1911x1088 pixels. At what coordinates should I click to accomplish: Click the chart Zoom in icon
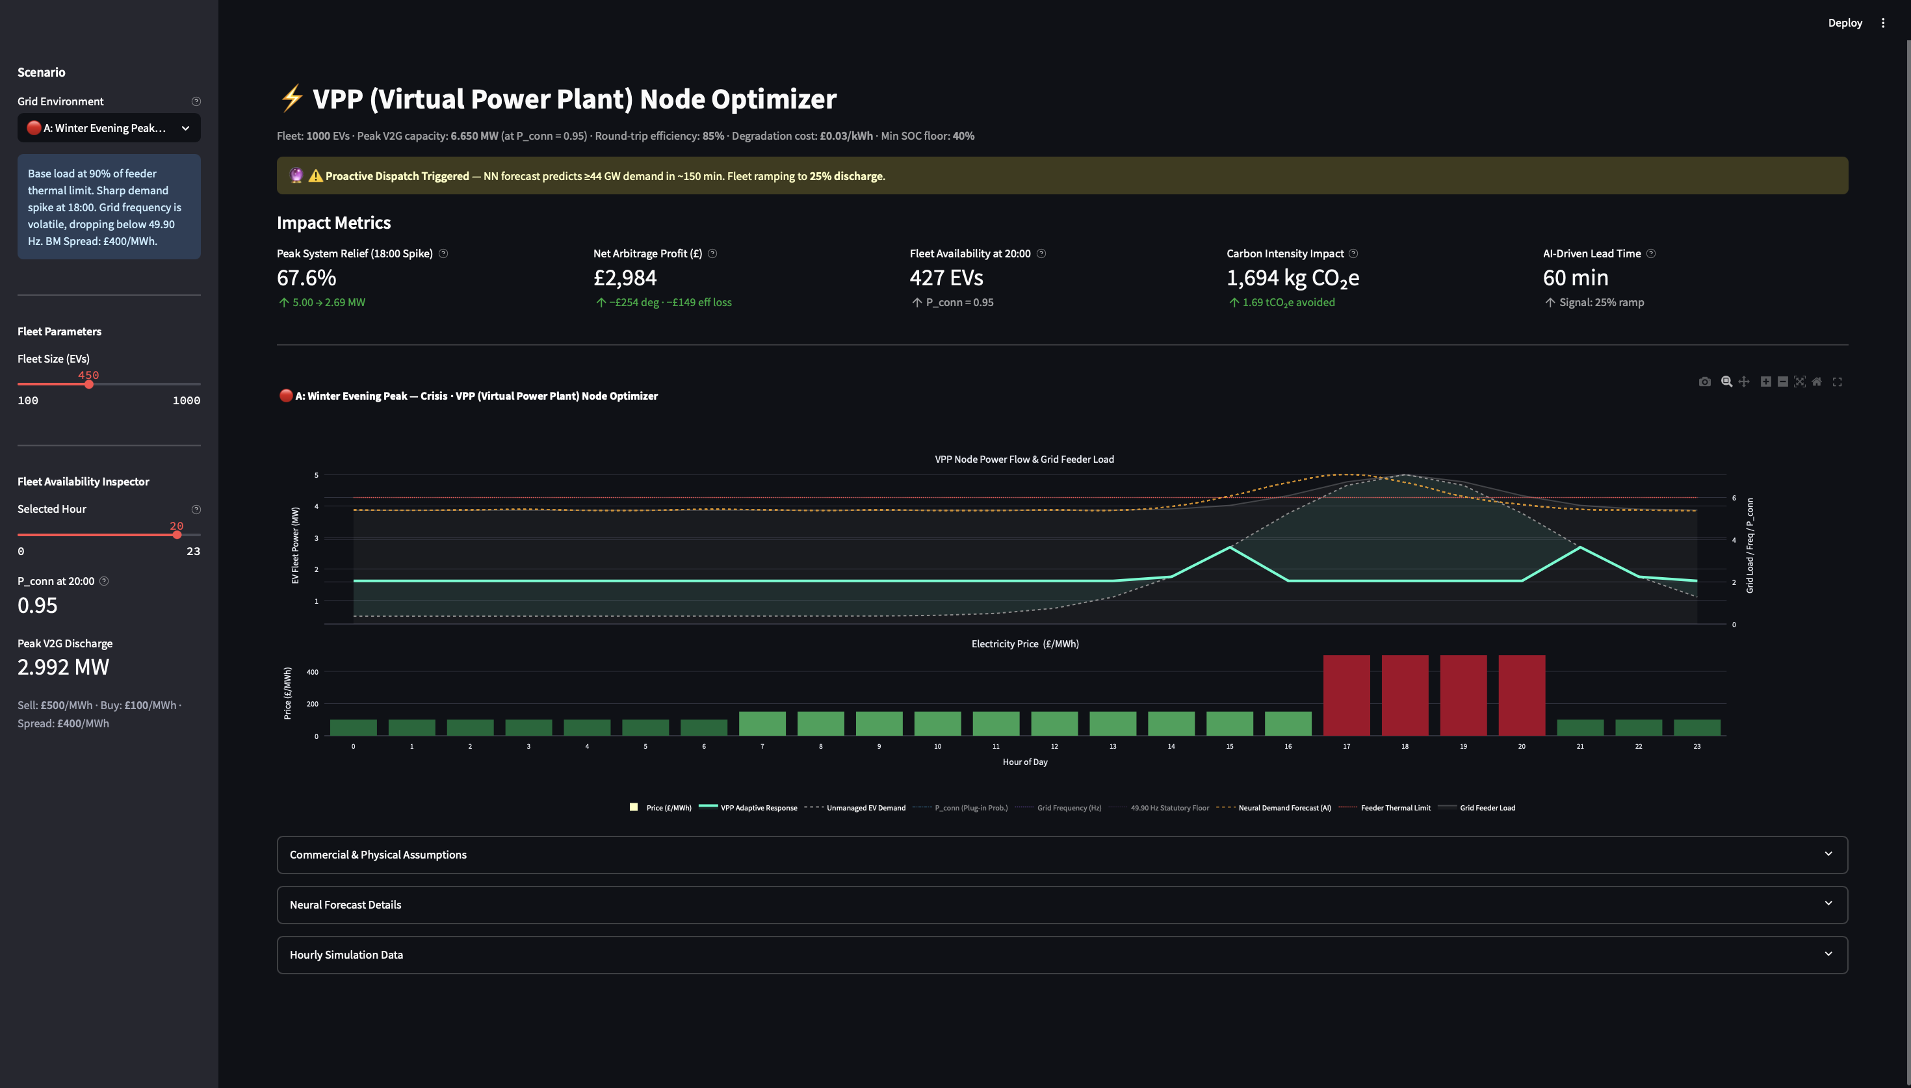(x=1765, y=382)
